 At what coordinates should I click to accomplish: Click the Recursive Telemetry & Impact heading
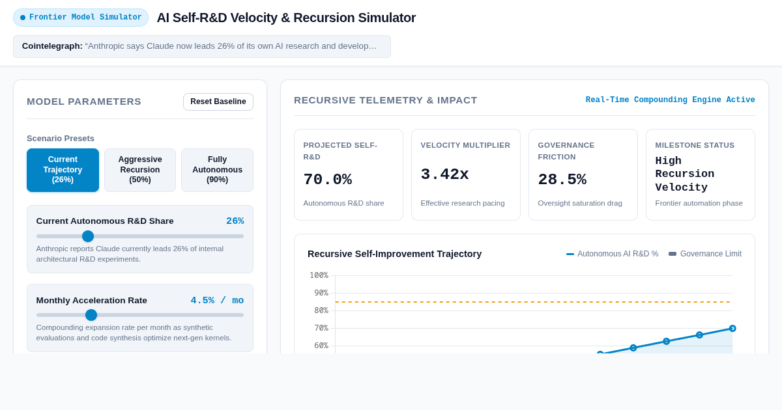[x=386, y=100]
